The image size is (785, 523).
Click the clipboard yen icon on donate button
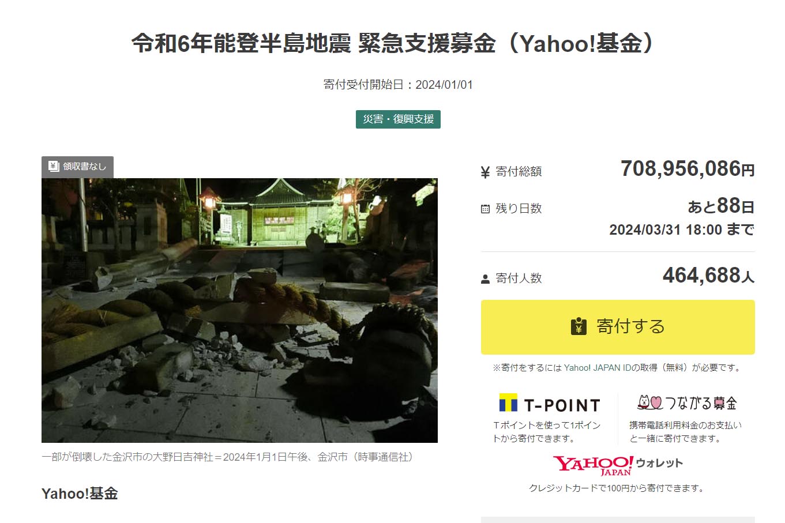coord(579,326)
